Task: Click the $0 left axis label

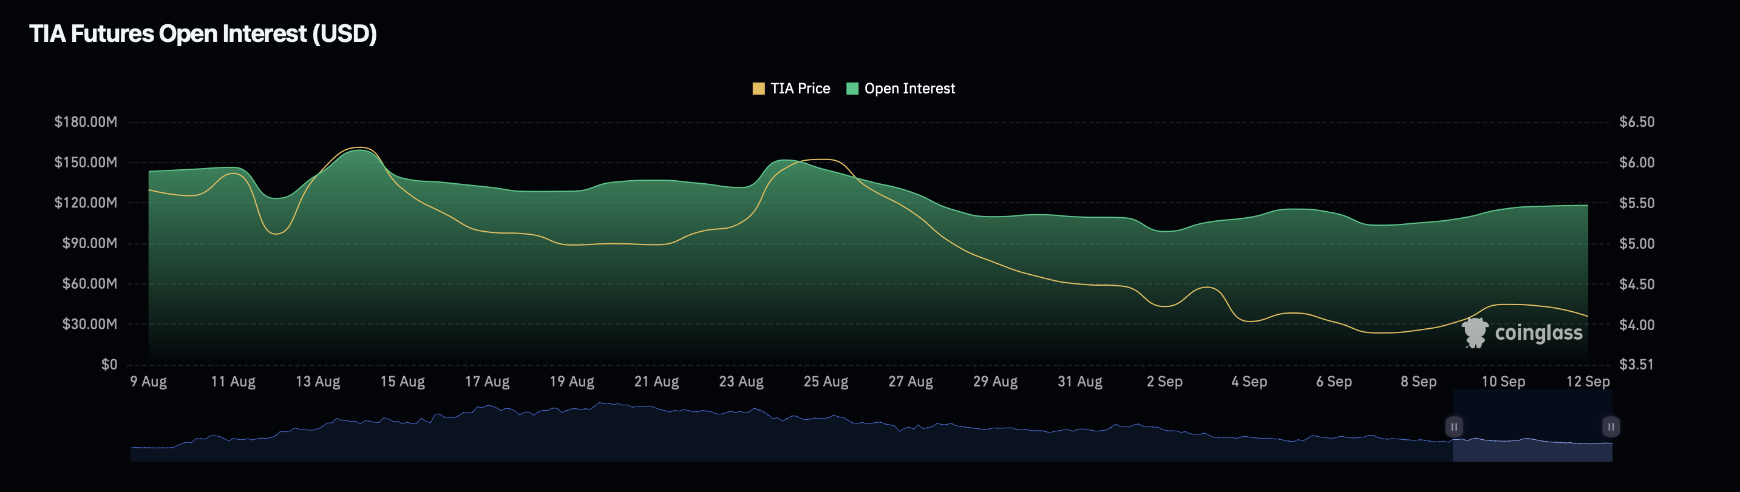Action: point(109,365)
